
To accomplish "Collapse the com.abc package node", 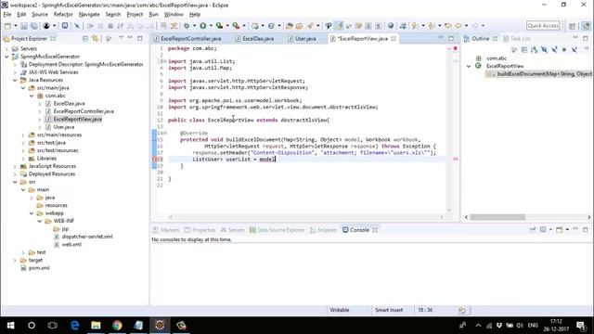I will point(32,96).
